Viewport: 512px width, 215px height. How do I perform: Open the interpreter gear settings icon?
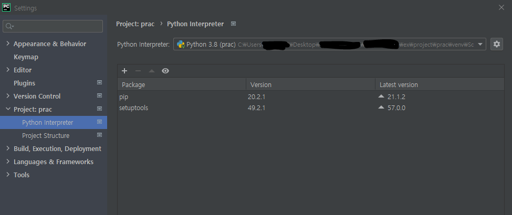[496, 45]
